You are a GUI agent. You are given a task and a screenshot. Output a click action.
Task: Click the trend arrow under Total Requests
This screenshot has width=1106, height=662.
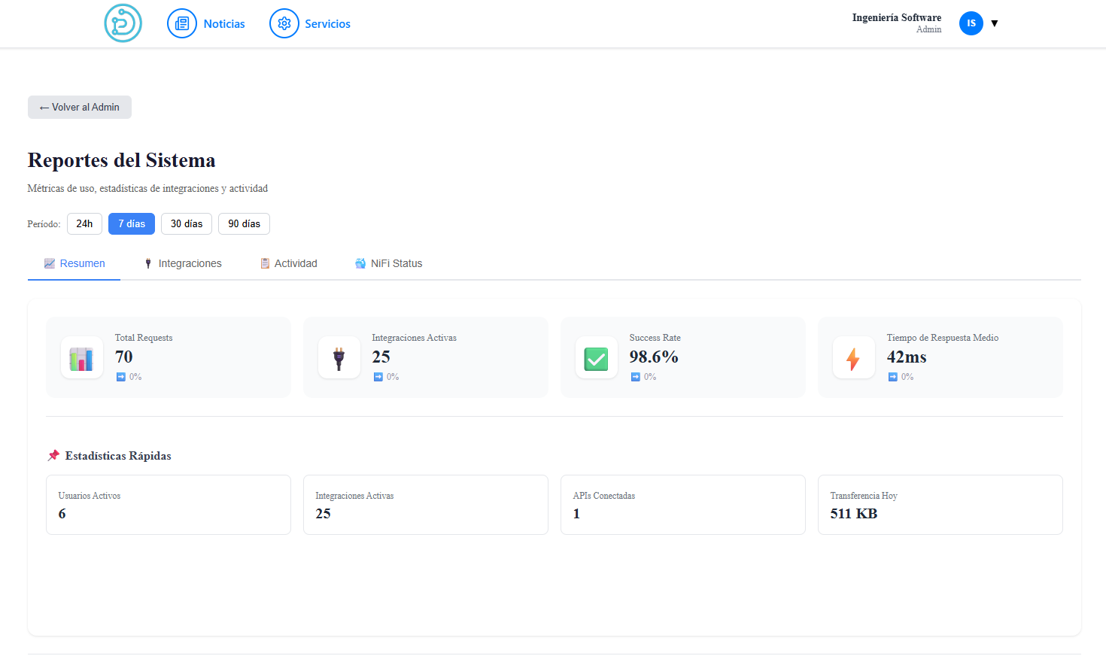(120, 377)
